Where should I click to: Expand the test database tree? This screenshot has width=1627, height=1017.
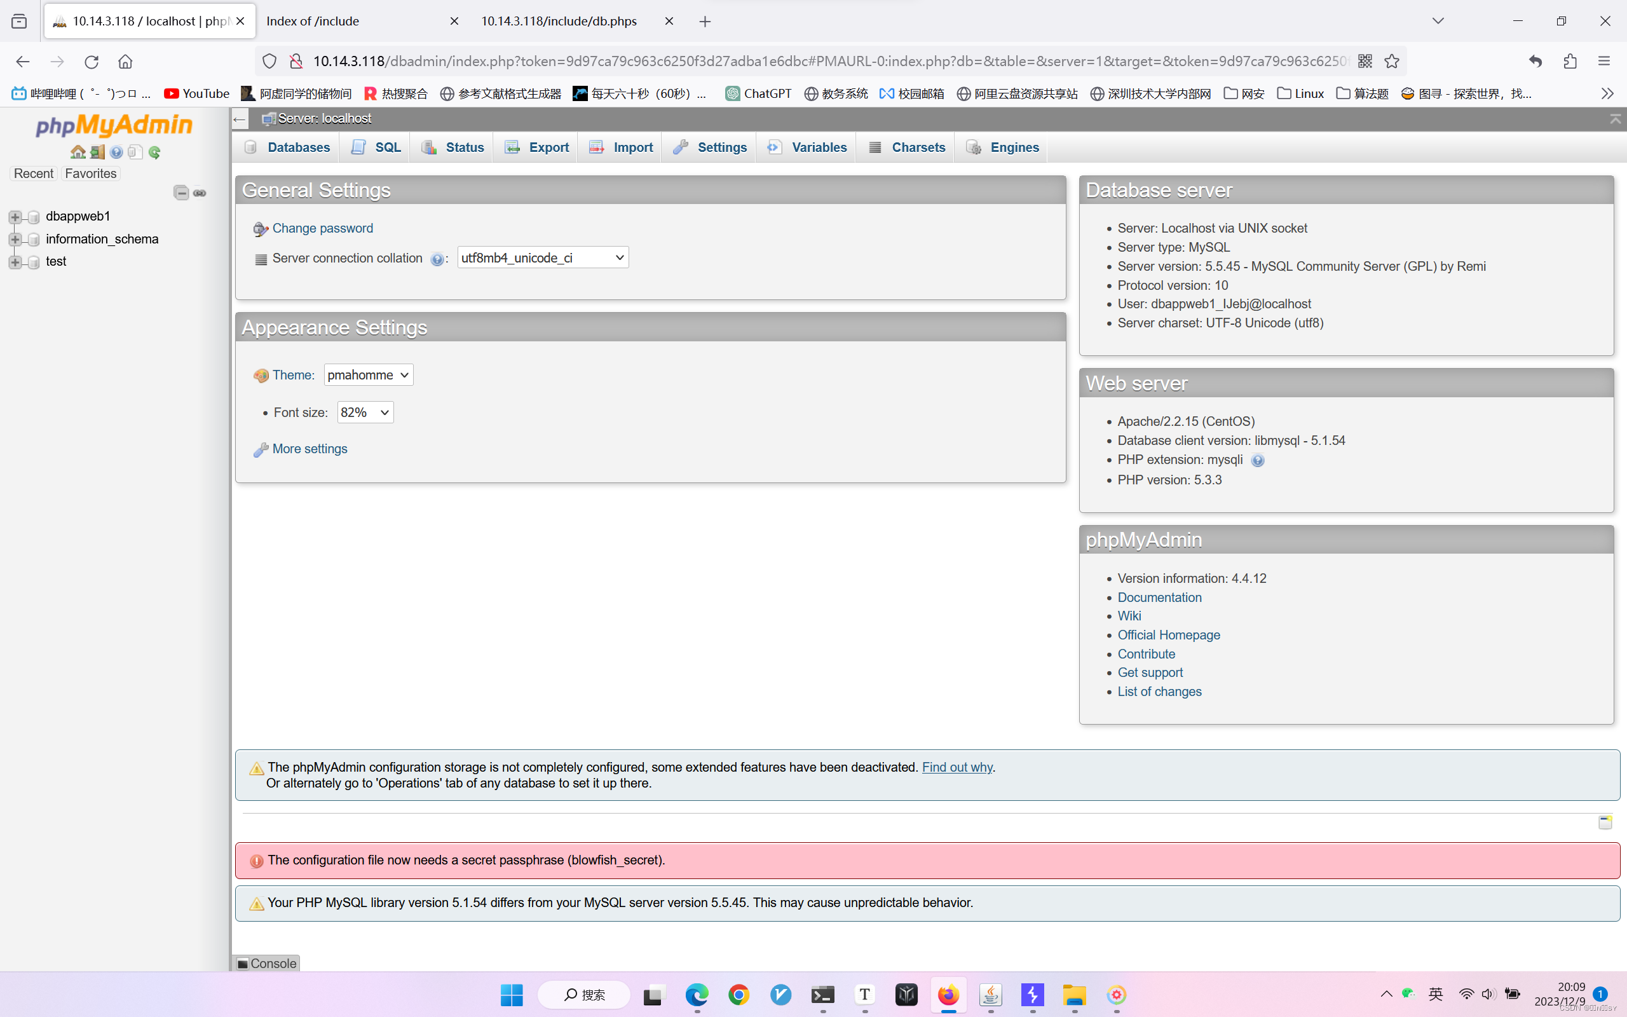tap(15, 262)
